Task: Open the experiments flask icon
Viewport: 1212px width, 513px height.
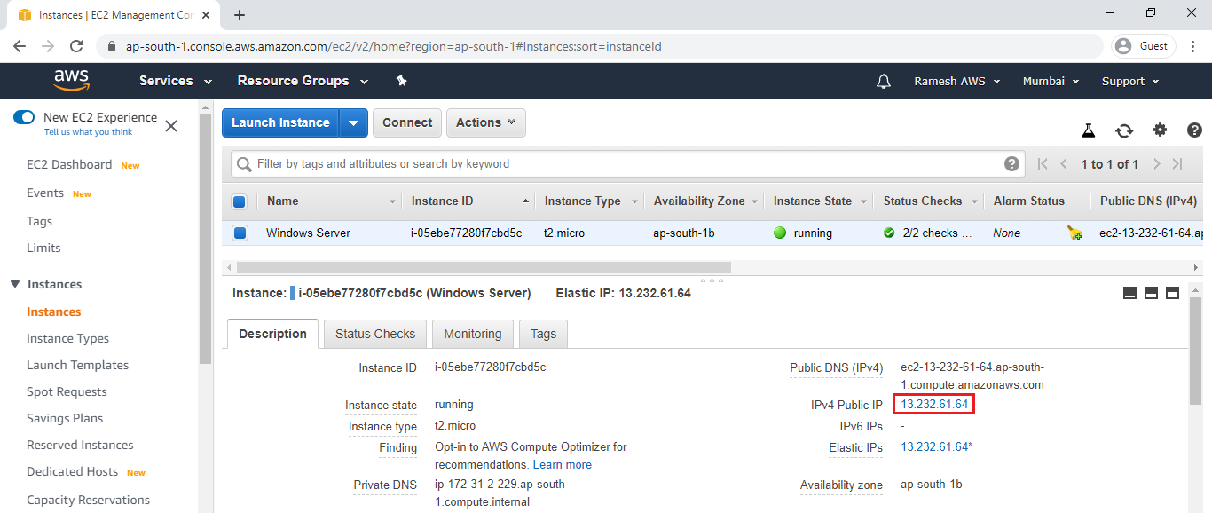Action: pyautogui.click(x=1089, y=130)
